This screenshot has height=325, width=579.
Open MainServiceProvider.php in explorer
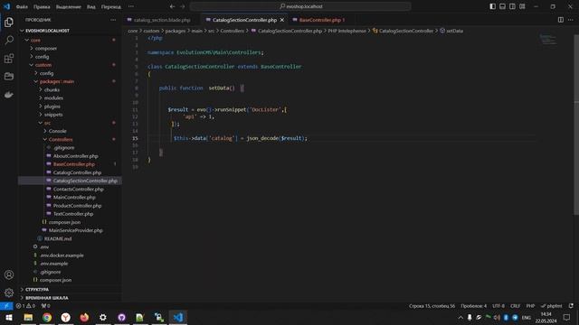[70, 230]
